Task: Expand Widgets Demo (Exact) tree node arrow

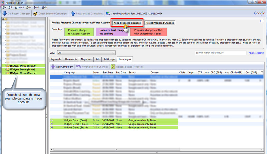Action: click(5, 69)
